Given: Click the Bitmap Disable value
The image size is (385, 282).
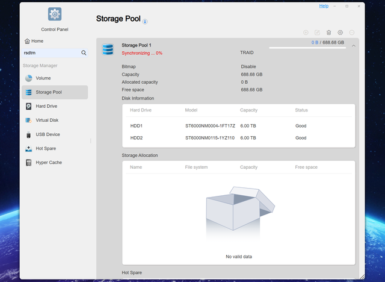Looking at the screenshot, I should (x=248, y=67).
